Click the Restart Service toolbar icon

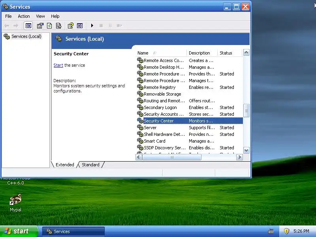pos(119,26)
